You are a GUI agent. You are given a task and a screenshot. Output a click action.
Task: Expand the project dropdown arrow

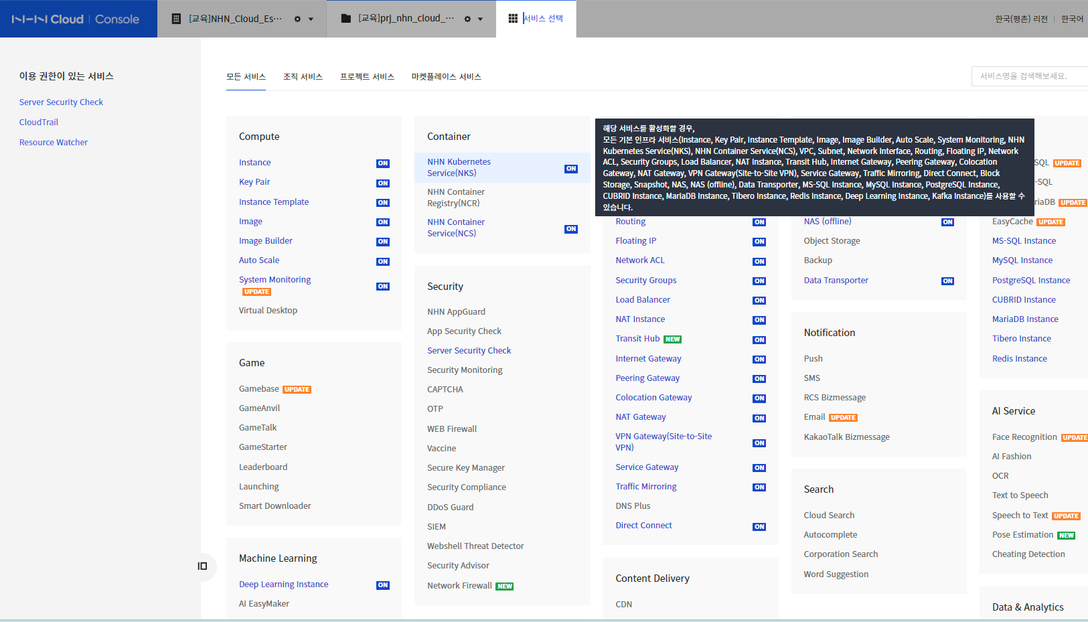[480, 19]
